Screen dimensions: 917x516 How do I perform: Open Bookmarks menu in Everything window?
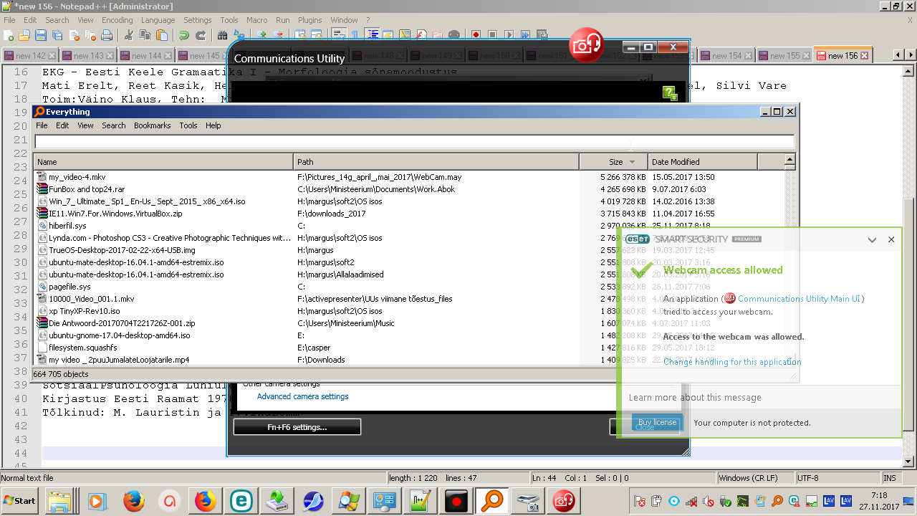tap(152, 125)
